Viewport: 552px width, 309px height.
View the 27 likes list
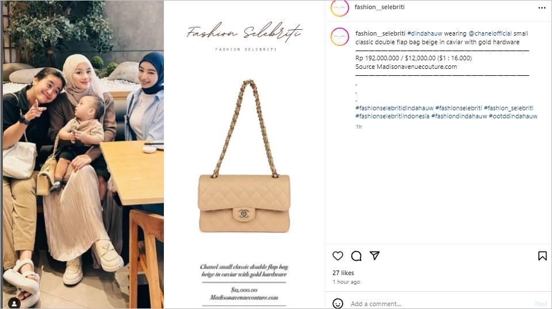click(x=343, y=273)
